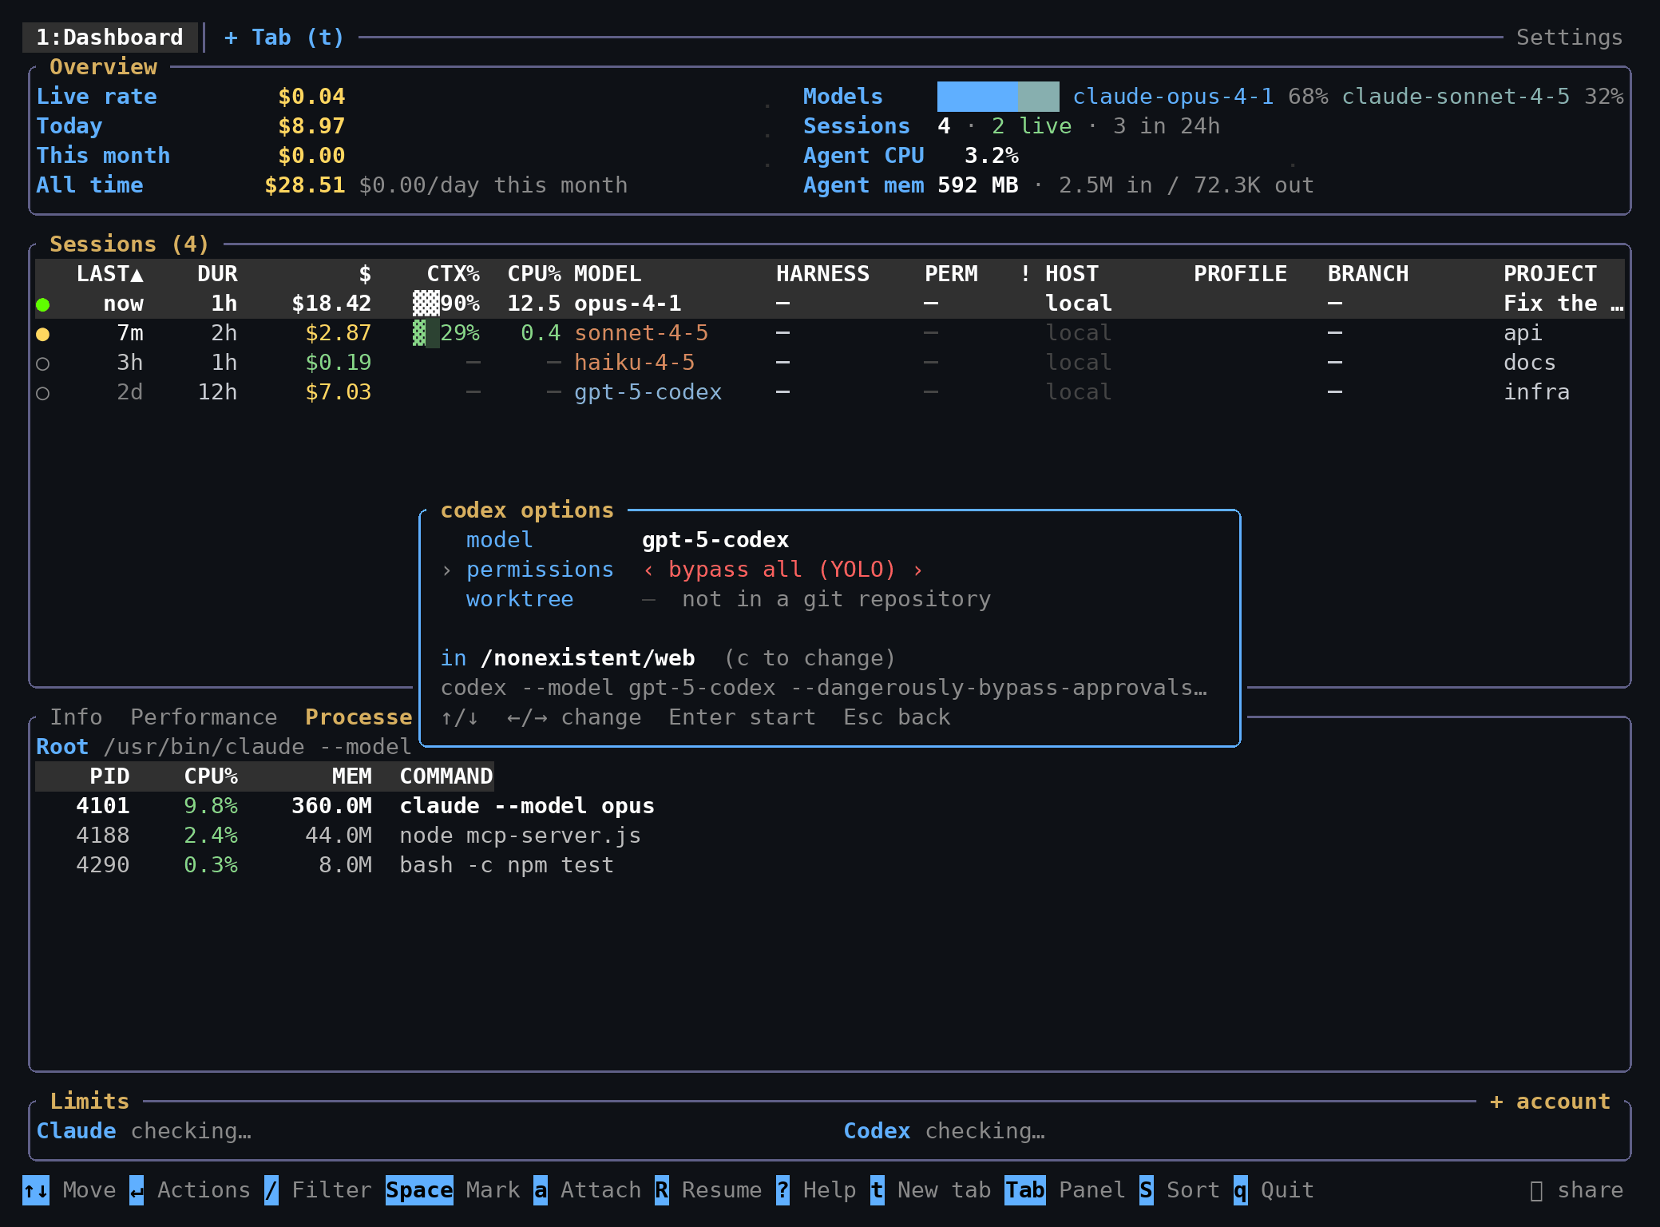Viewport: 1660px width, 1227px height.
Task: Click right chevron after bypass all (YOLO)
Action: (917, 570)
